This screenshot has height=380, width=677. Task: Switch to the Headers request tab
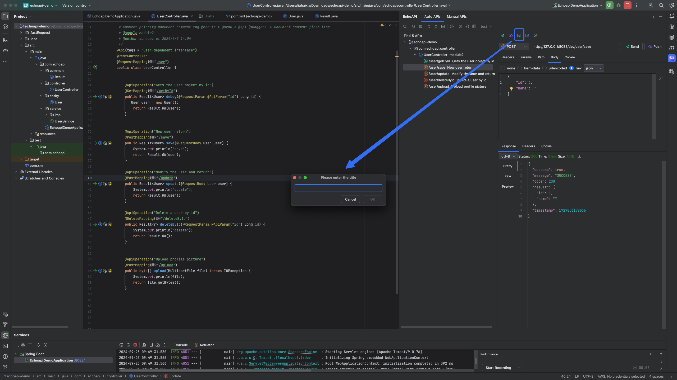click(507, 57)
